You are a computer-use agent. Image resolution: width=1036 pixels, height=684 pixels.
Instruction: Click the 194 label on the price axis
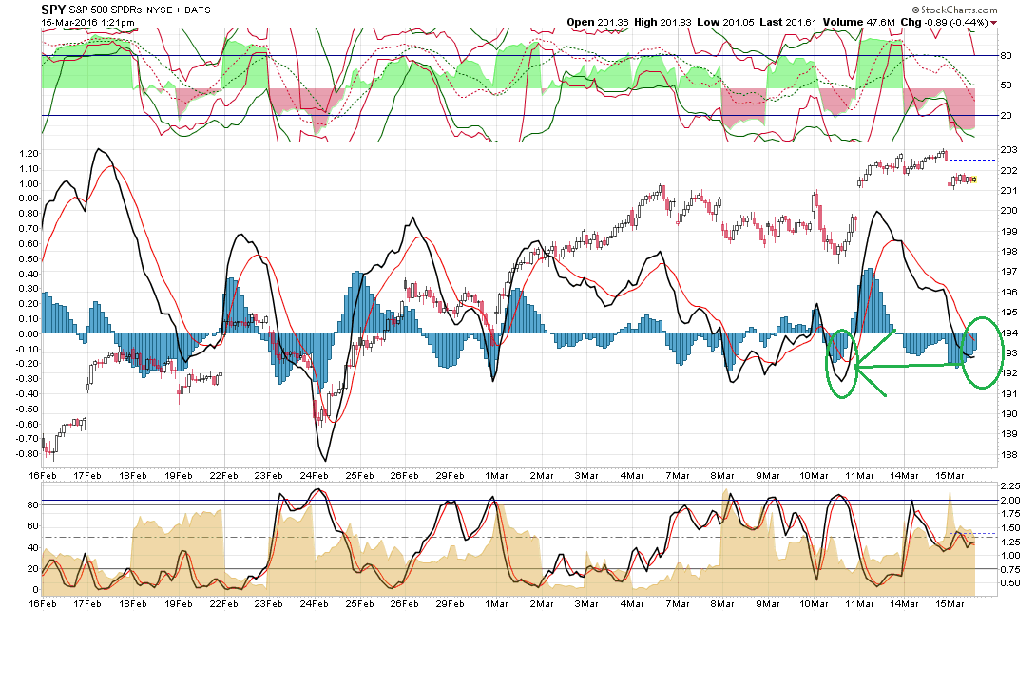[1008, 332]
